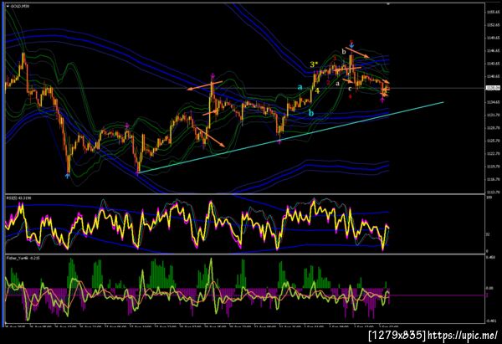Select the cyan 'a' wave label
The height and width of the screenshot is (344, 502).
click(x=300, y=87)
